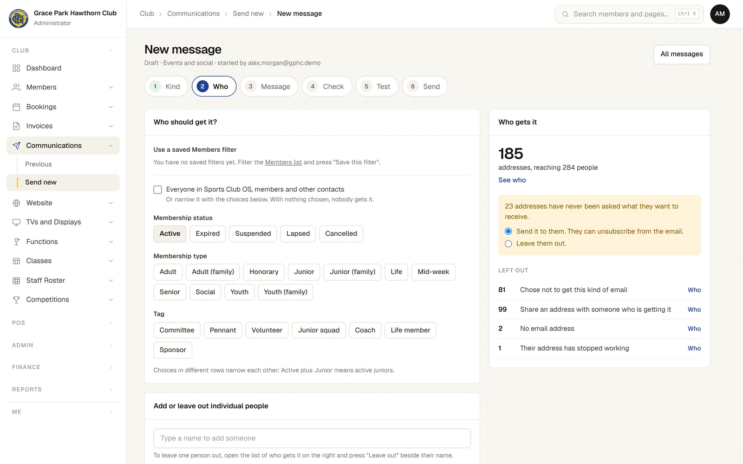The height and width of the screenshot is (464, 743).
Task: Focus the Search members and pages box
Action: (x=629, y=14)
